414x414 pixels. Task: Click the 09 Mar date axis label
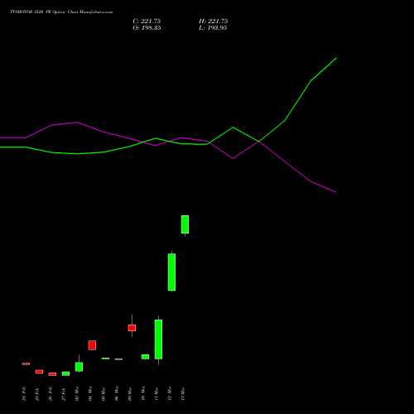tap(130, 394)
